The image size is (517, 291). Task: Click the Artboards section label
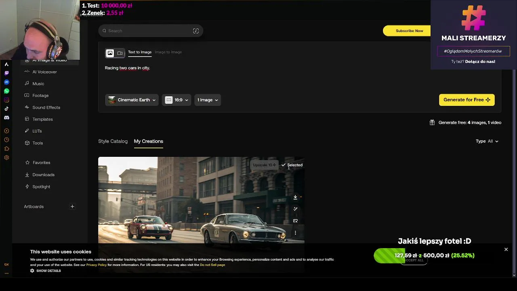point(34,207)
